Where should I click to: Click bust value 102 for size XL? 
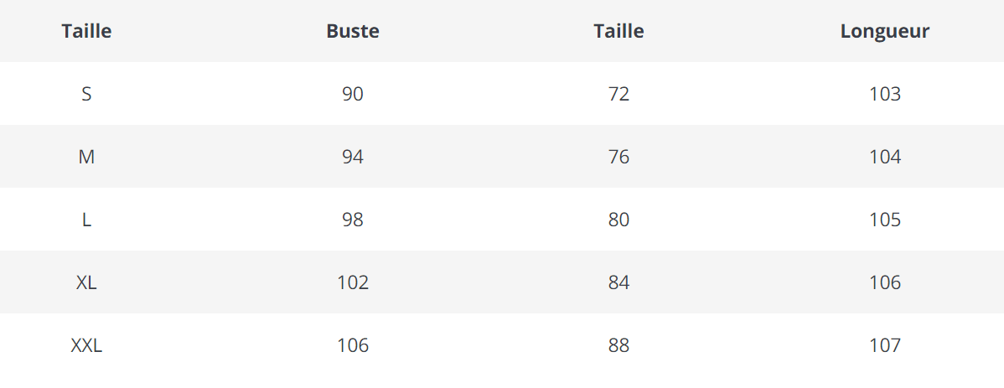[x=353, y=282]
